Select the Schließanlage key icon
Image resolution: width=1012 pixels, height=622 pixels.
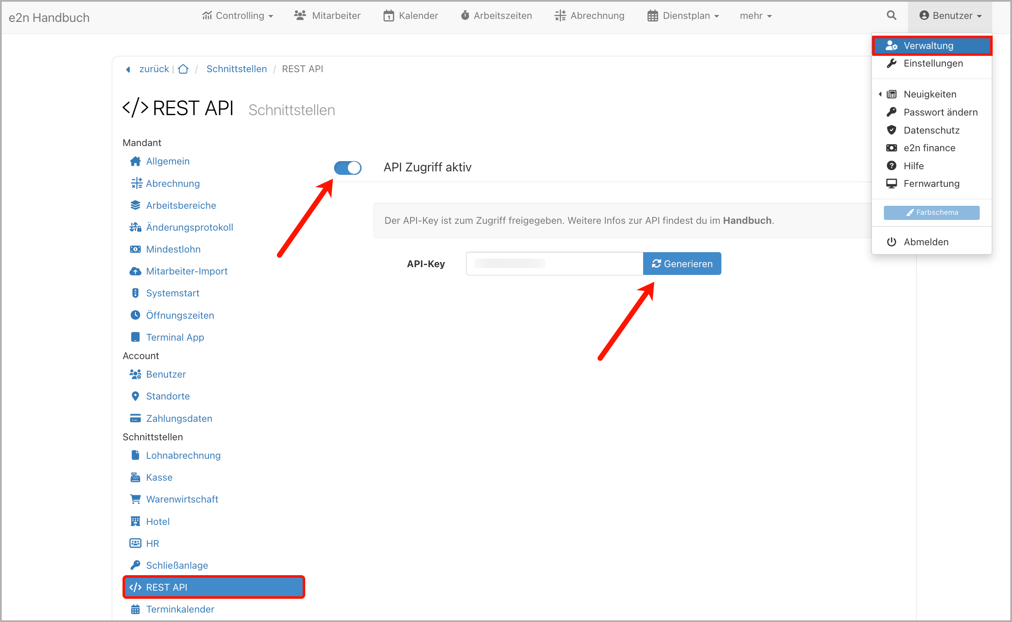click(135, 565)
